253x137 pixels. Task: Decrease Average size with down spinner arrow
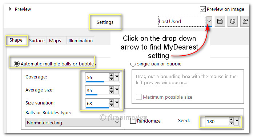(x=111, y=92)
